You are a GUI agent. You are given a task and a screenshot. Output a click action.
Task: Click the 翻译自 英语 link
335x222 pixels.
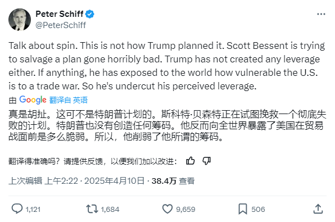(x=69, y=100)
